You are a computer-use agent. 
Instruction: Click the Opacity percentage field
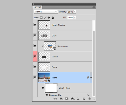tap(71, 12)
